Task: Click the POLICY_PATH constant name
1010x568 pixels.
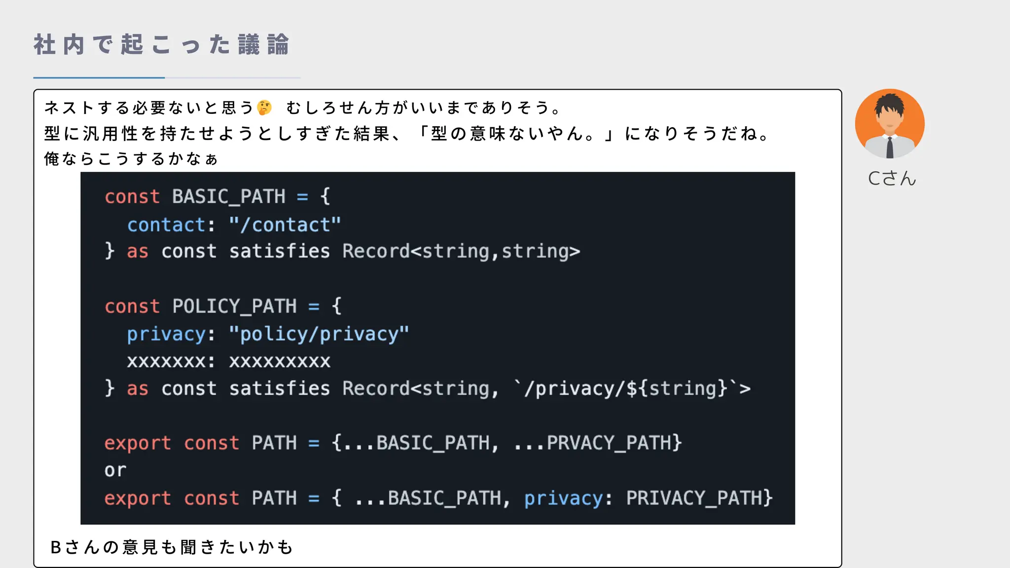Action: click(x=234, y=306)
